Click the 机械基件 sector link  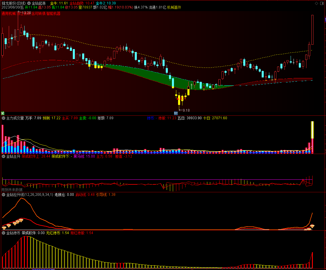[174, 7]
